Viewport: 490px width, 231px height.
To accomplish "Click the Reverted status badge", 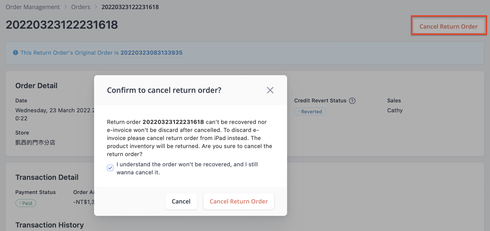I will [310, 111].
